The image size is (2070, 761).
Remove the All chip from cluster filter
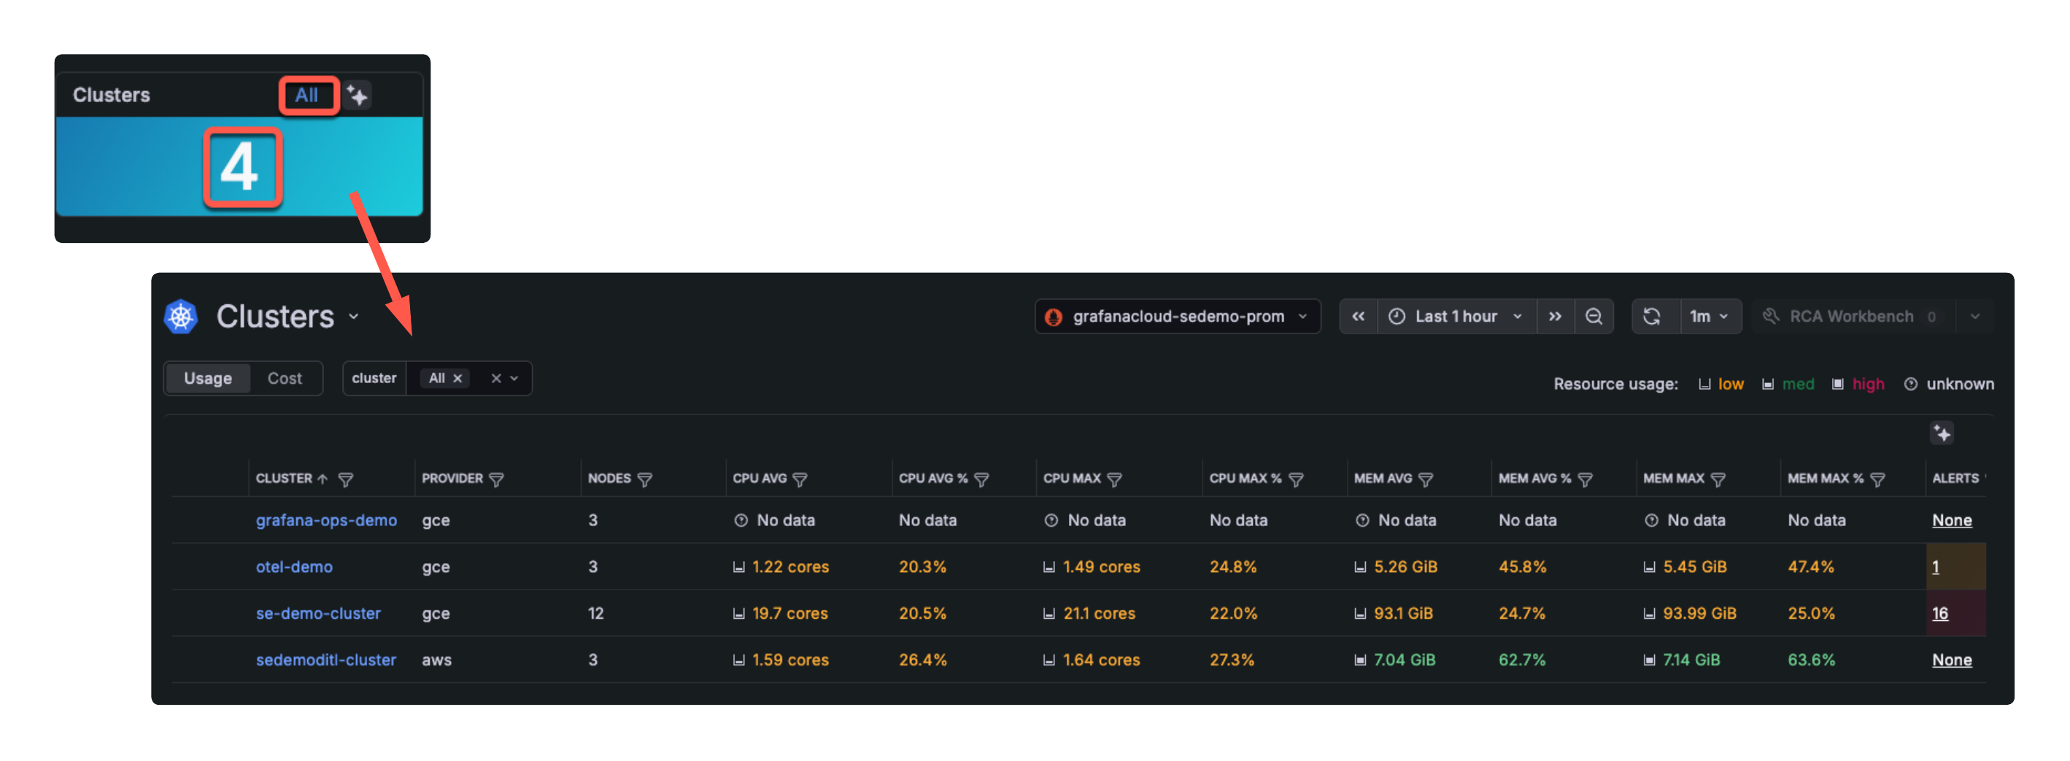[457, 379]
